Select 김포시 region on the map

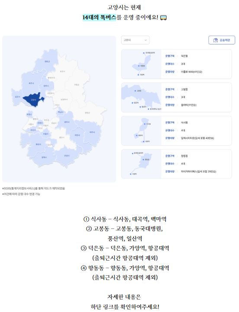tap(18, 97)
